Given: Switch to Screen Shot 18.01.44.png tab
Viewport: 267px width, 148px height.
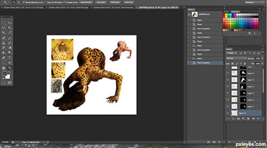Looking at the screenshot, I should [113, 8].
